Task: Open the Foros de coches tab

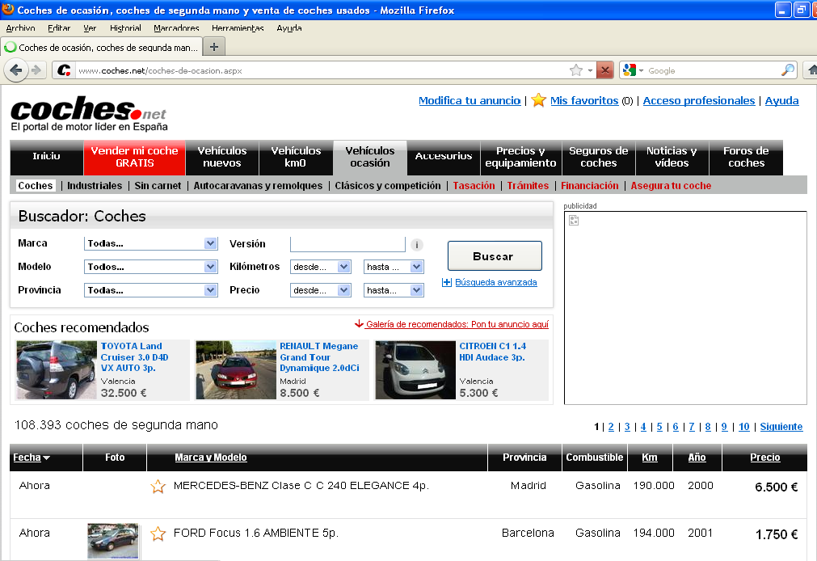Action: (746, 157)
